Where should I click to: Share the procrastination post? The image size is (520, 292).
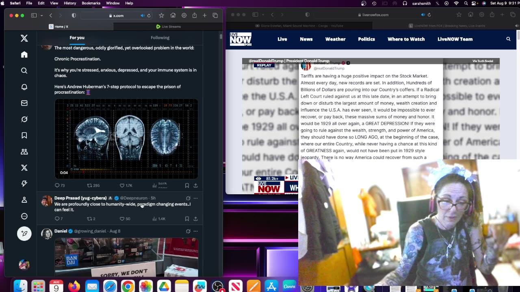click(195, 185)
